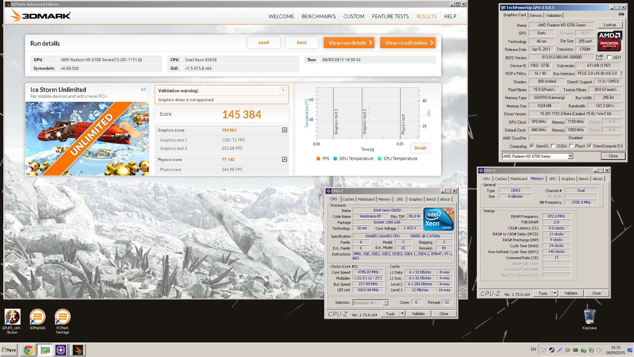The height and width of the screenshot is (357, 634).
Task: Click the Chrome icon in the taskbar
Action: (x=28, y=350)
